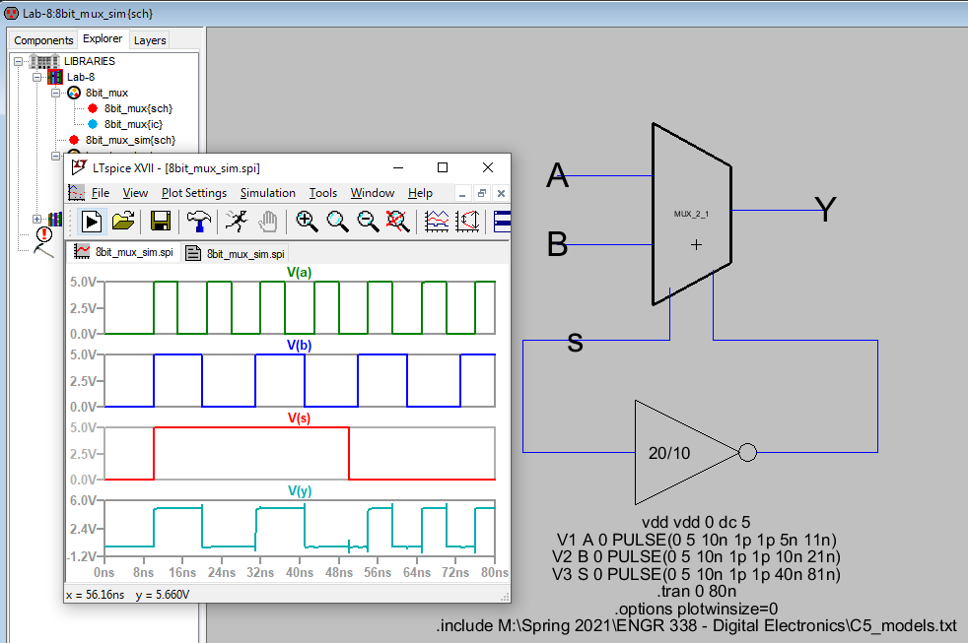Click the .include C5_models.txt line
Viewport: 968px width, 643px height.
pos(696,625)
